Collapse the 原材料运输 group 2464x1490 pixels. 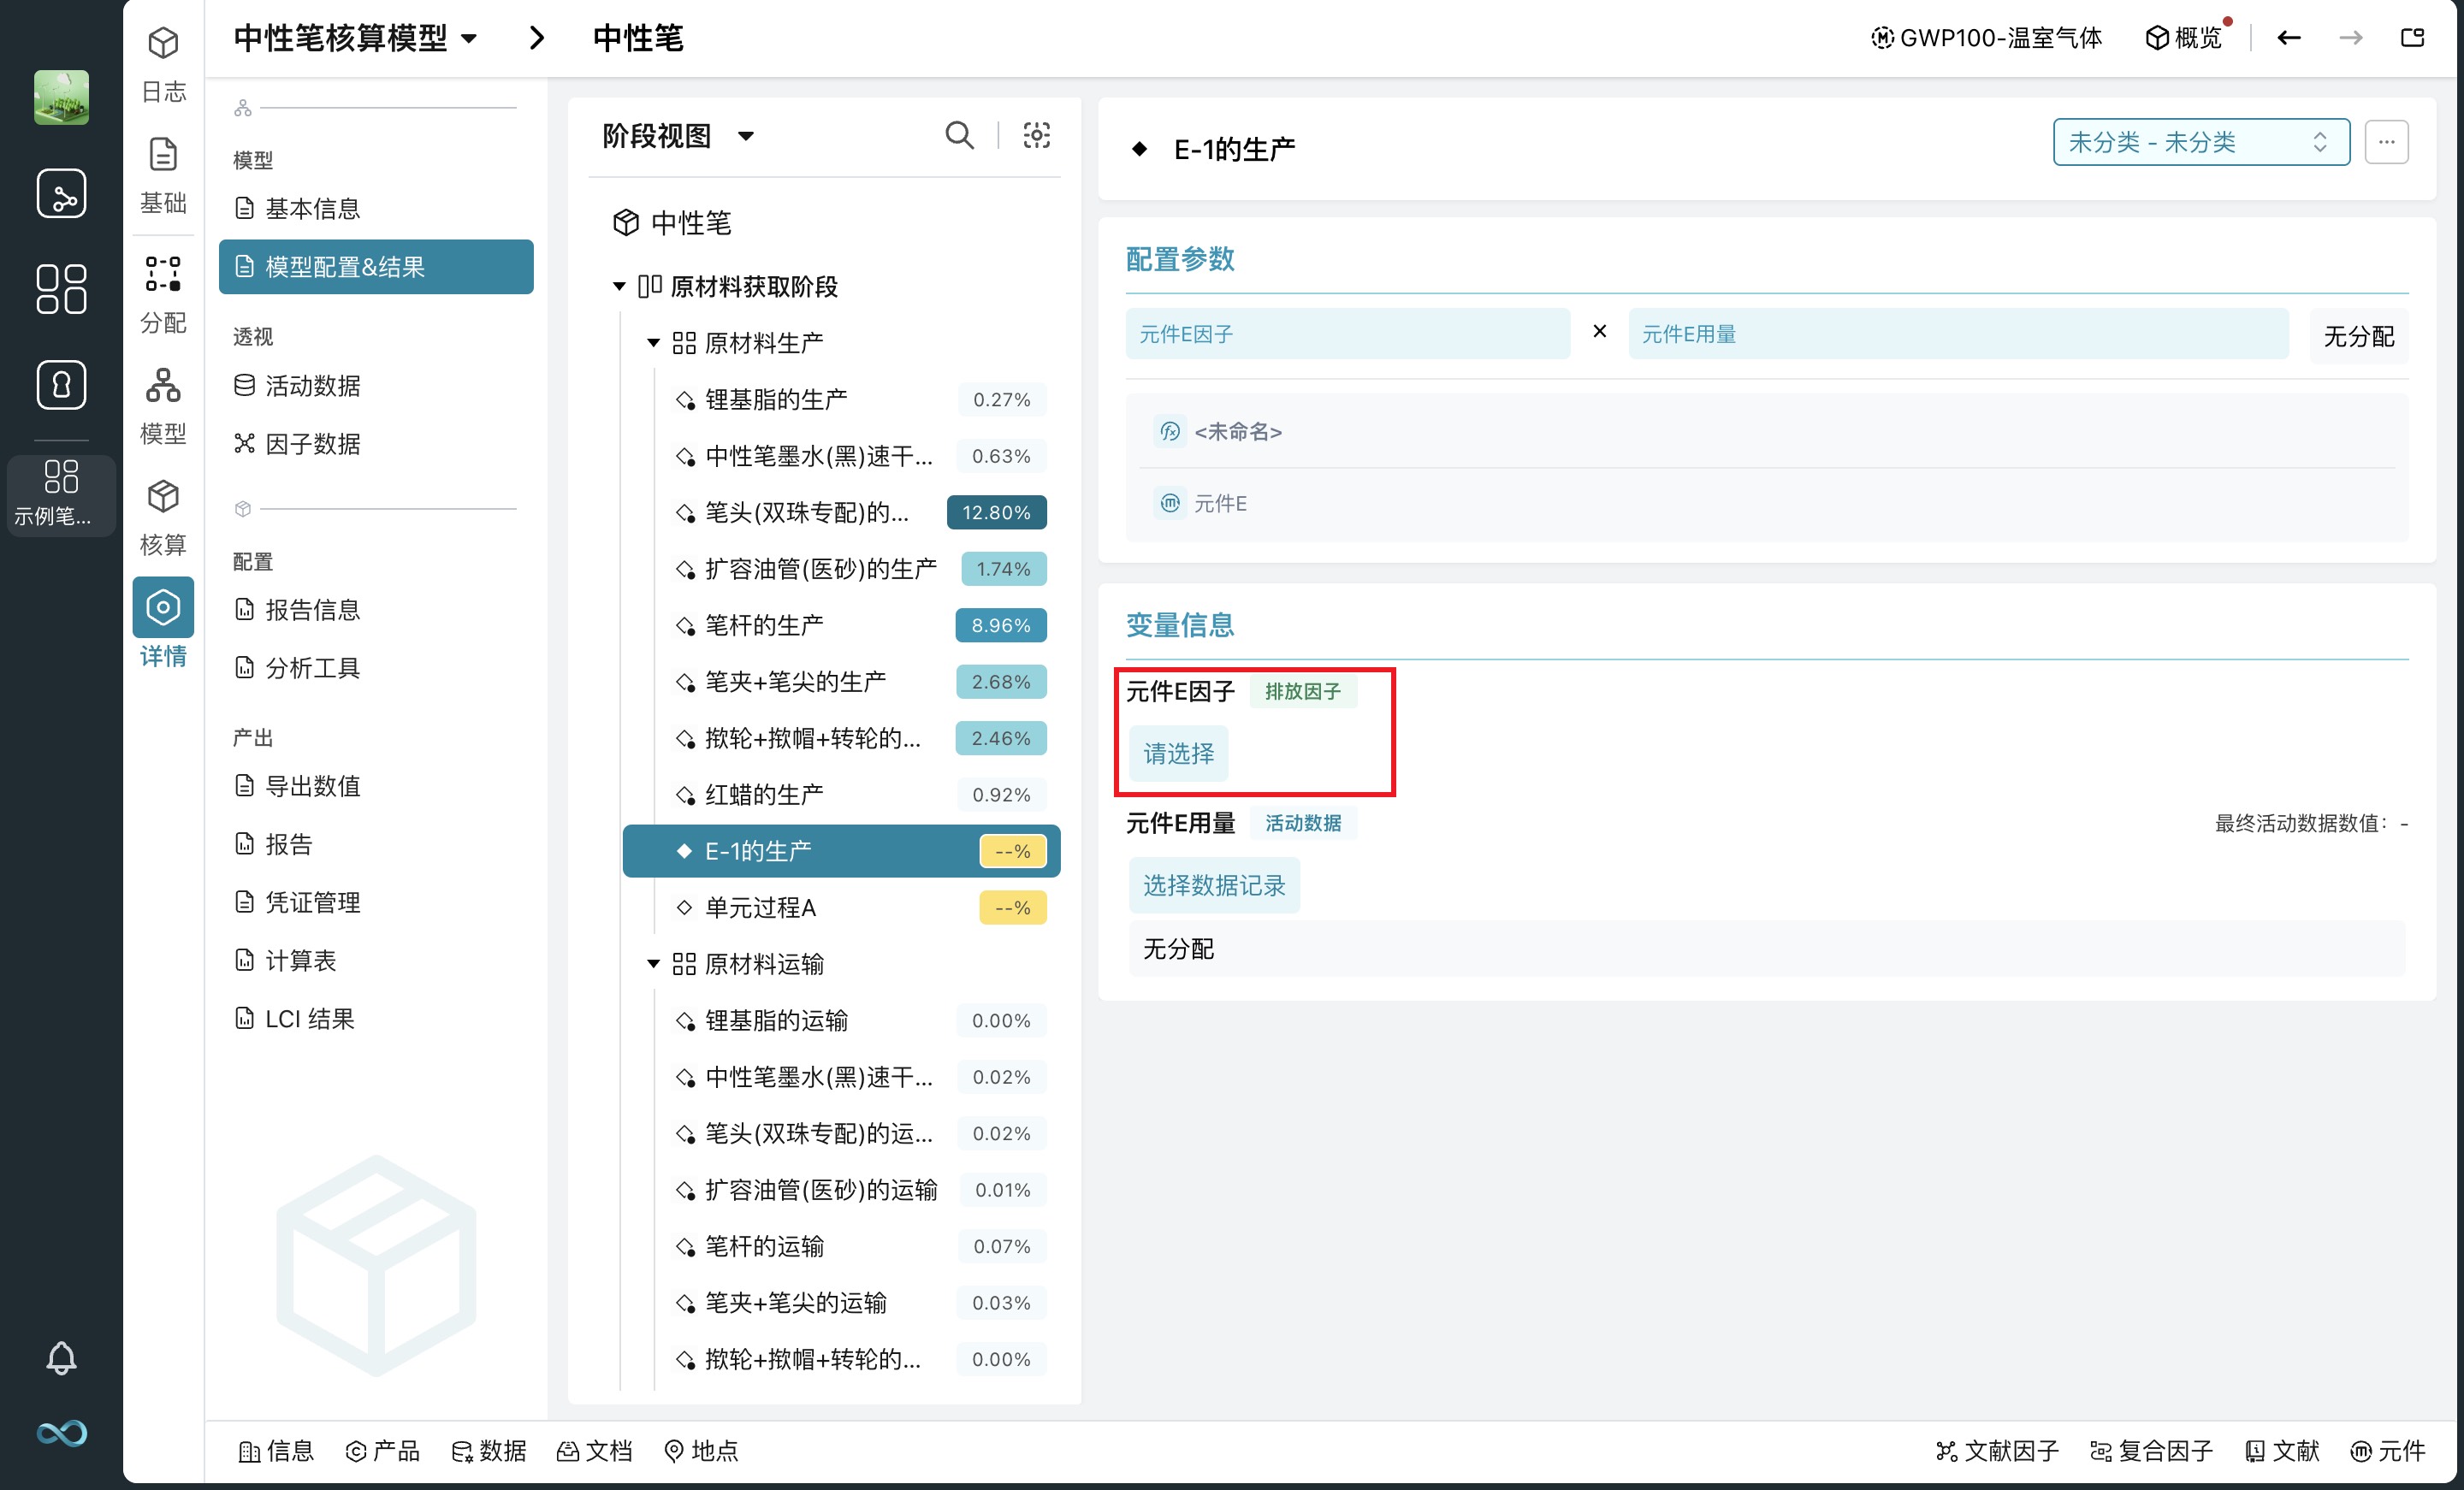653,964
